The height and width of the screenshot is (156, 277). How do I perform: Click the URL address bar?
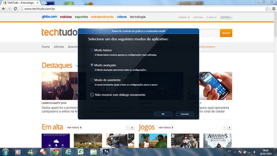tap(141, 9)
